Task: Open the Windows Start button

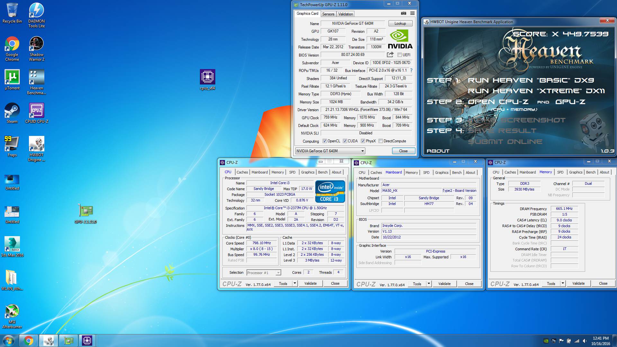Action: (x=9, y=341)
